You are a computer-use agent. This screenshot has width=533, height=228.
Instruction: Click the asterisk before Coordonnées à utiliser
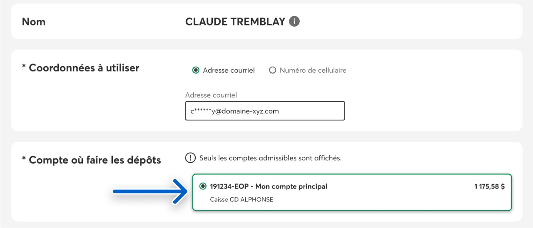[24, 67]
